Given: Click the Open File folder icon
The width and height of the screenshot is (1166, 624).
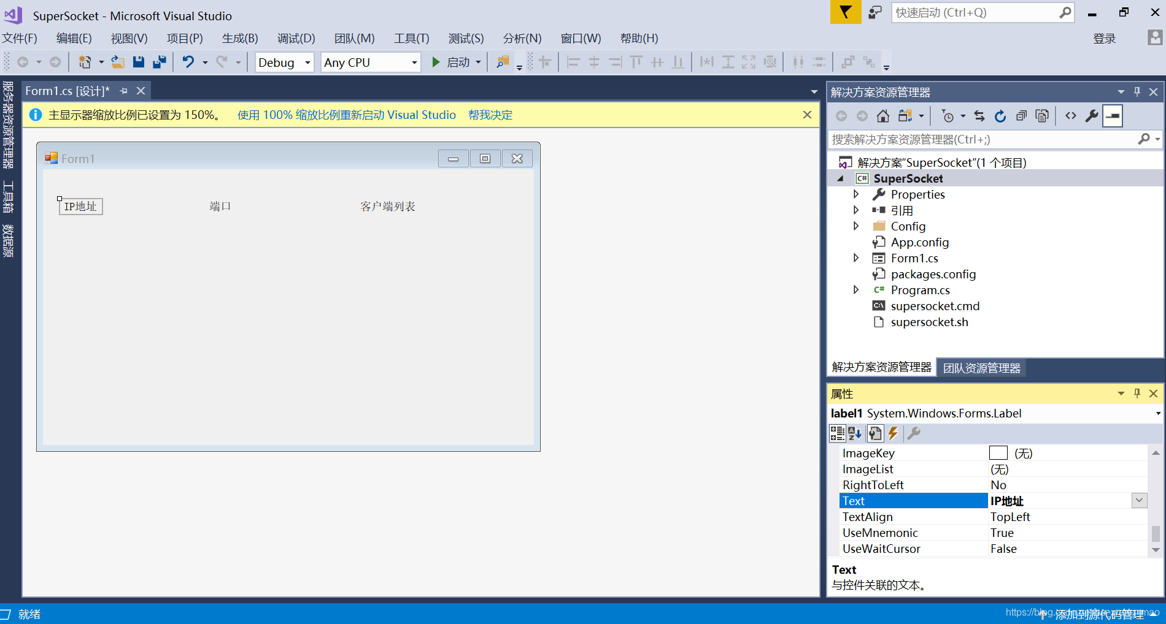Looking at the screenshot, I should (x=117, y=62).
